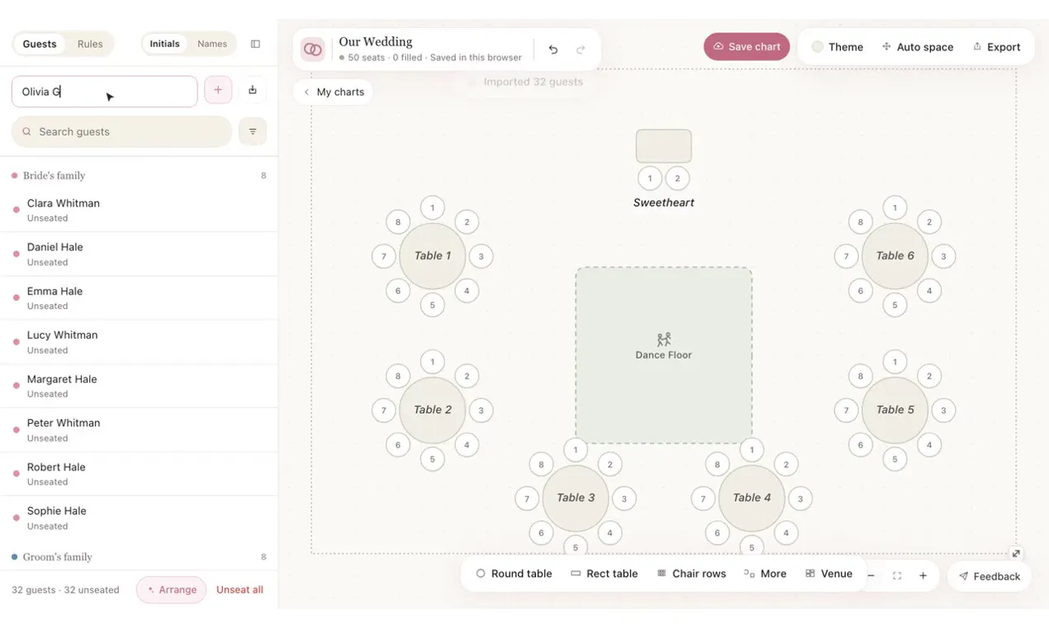Viewport: 1049px width, 628px height.
Task: Select guest Margaret Hale
Action: point(139,386)
